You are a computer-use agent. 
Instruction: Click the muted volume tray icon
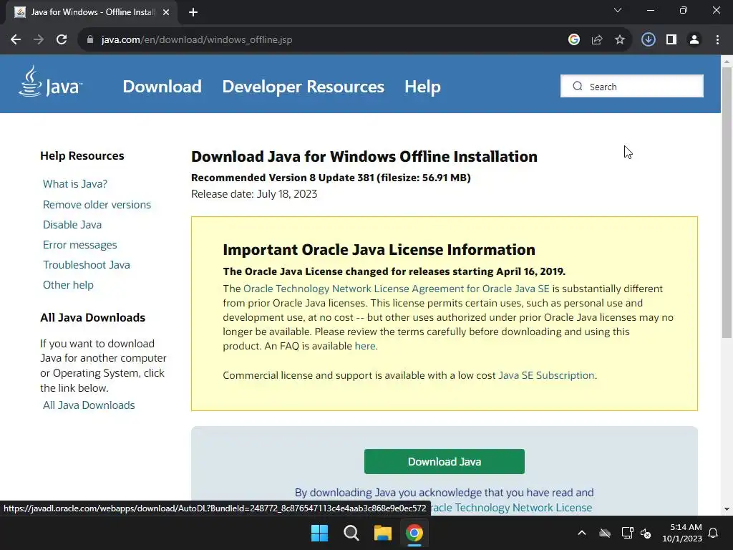click(x=646, y=533)
